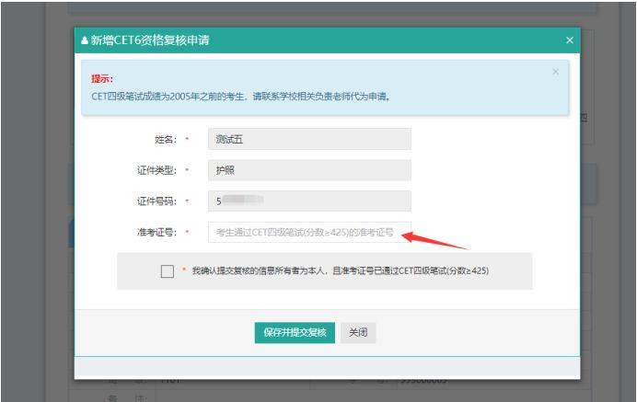
Task: Focus the 准考证号 input field
Action: tap(309, 232)
